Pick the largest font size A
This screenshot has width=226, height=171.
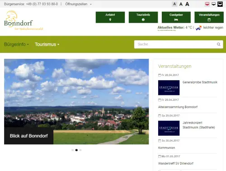click(x=187, y=4)
